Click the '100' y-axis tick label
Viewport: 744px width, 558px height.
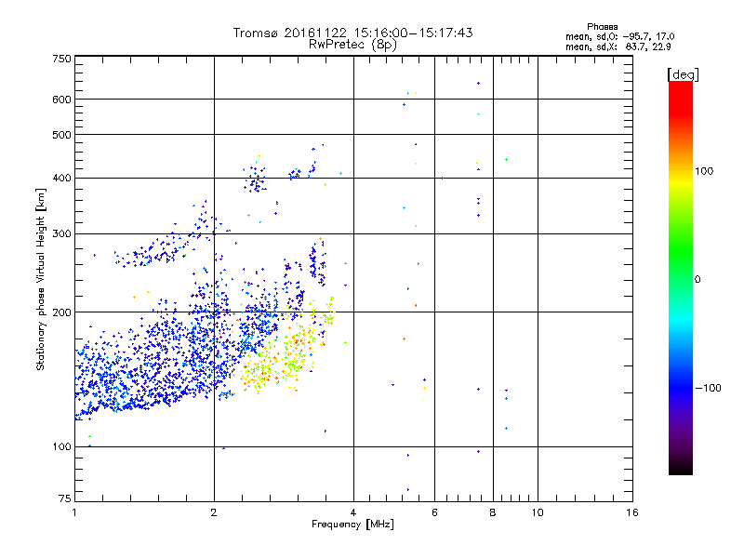pos(61,447)
